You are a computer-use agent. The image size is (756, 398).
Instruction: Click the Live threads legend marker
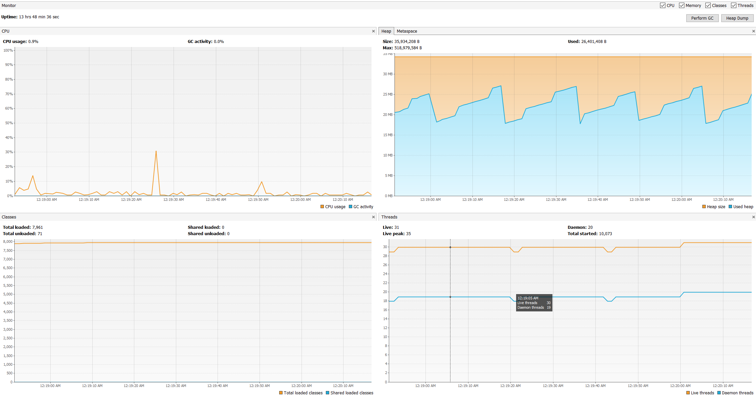point(687,393)
